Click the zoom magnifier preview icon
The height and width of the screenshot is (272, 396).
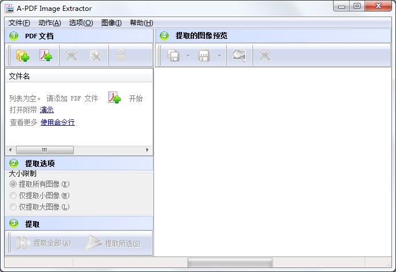pos(239,55)
